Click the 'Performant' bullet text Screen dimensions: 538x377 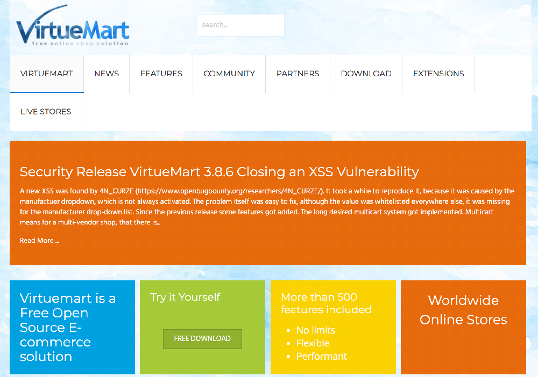pos(322,356)
